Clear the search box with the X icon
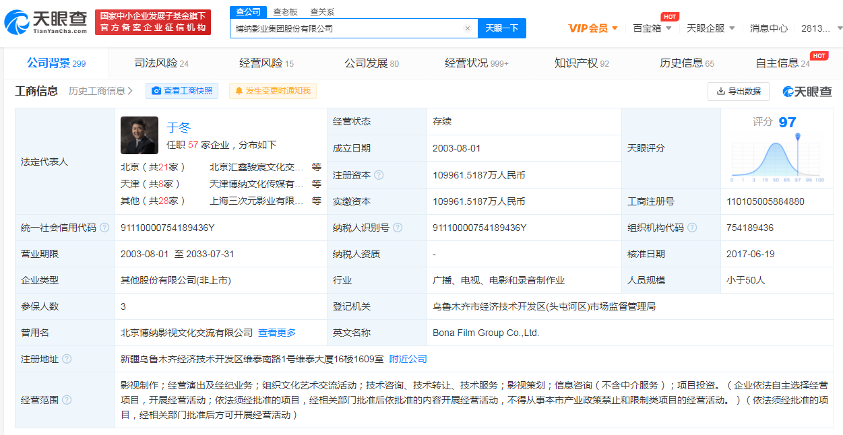Viewport: 843px width, 435px height. pyautogui.click(x=467, y=28)
